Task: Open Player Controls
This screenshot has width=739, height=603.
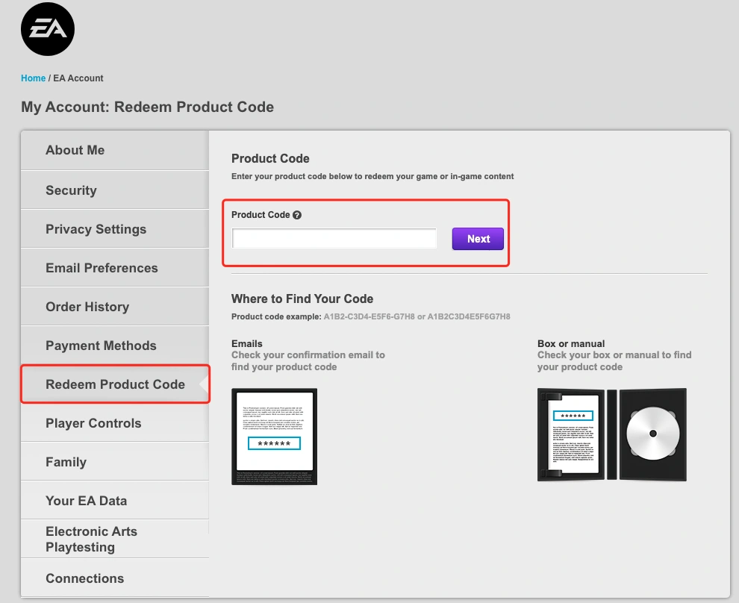Action: click(x=93, y=423)
